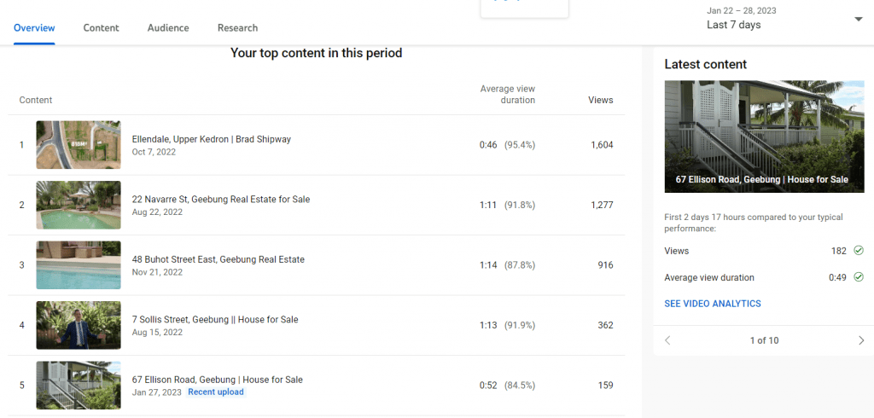The height and width of the screenshot is (418, 874).
Task: Switch to the Content tab
Action: (101, 28)
